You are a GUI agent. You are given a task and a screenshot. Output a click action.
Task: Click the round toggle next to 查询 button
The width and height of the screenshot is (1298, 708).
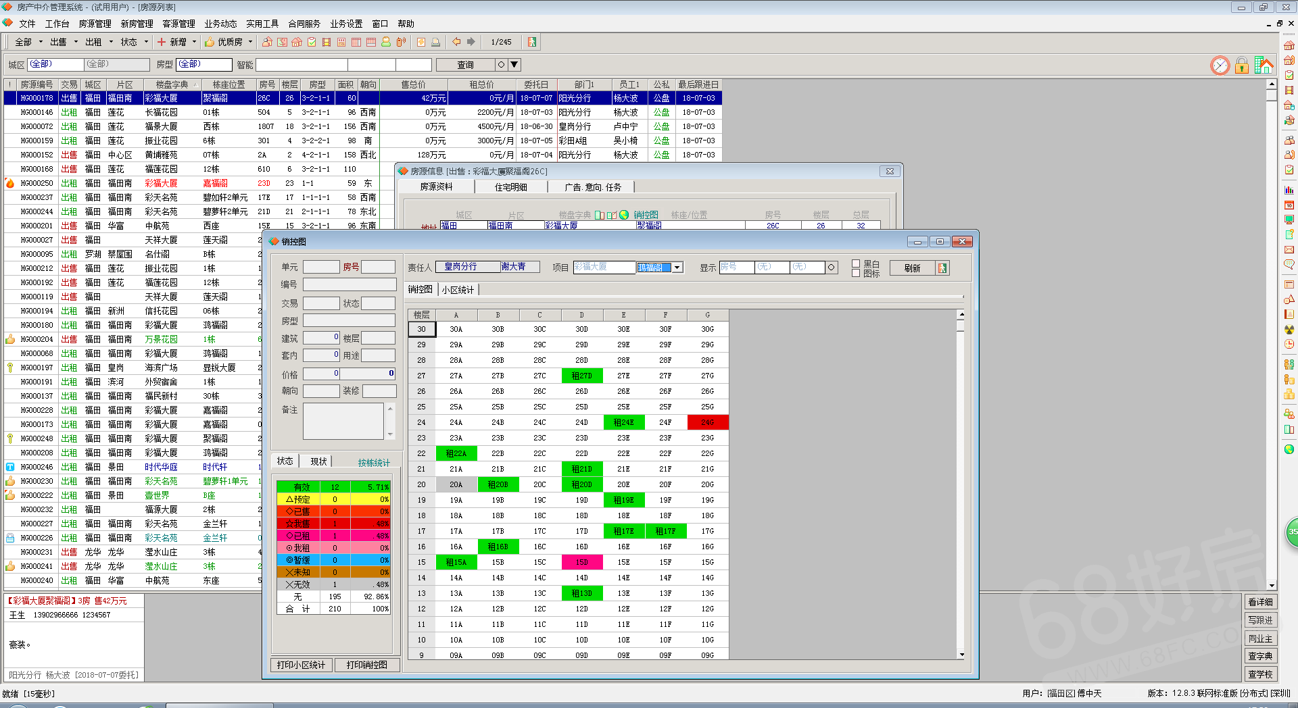coord(501,65)
